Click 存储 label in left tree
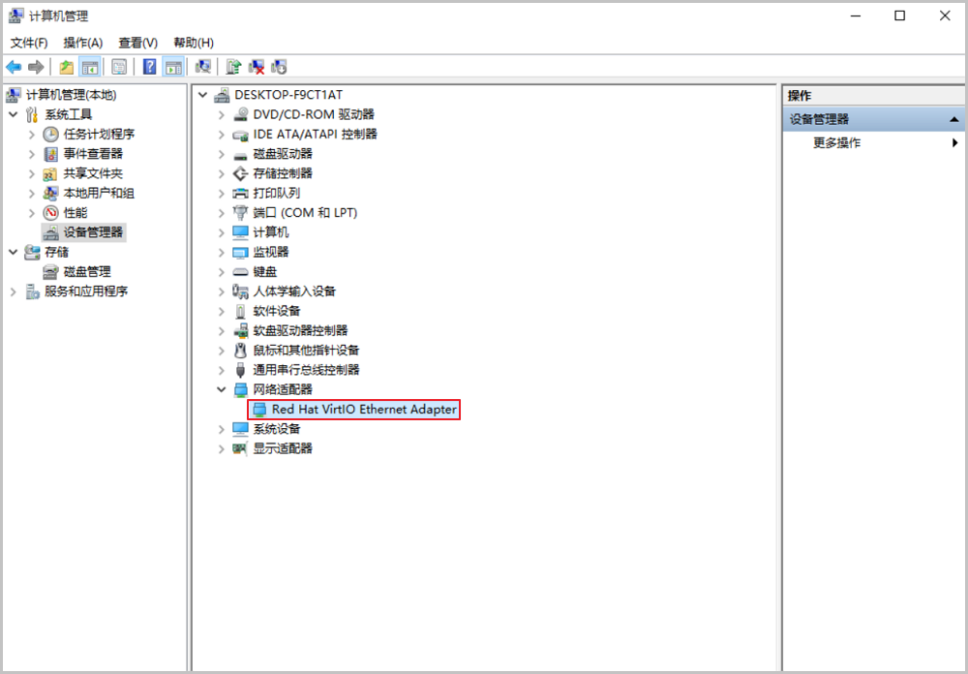The image size is (968, 674). (57, 252)
